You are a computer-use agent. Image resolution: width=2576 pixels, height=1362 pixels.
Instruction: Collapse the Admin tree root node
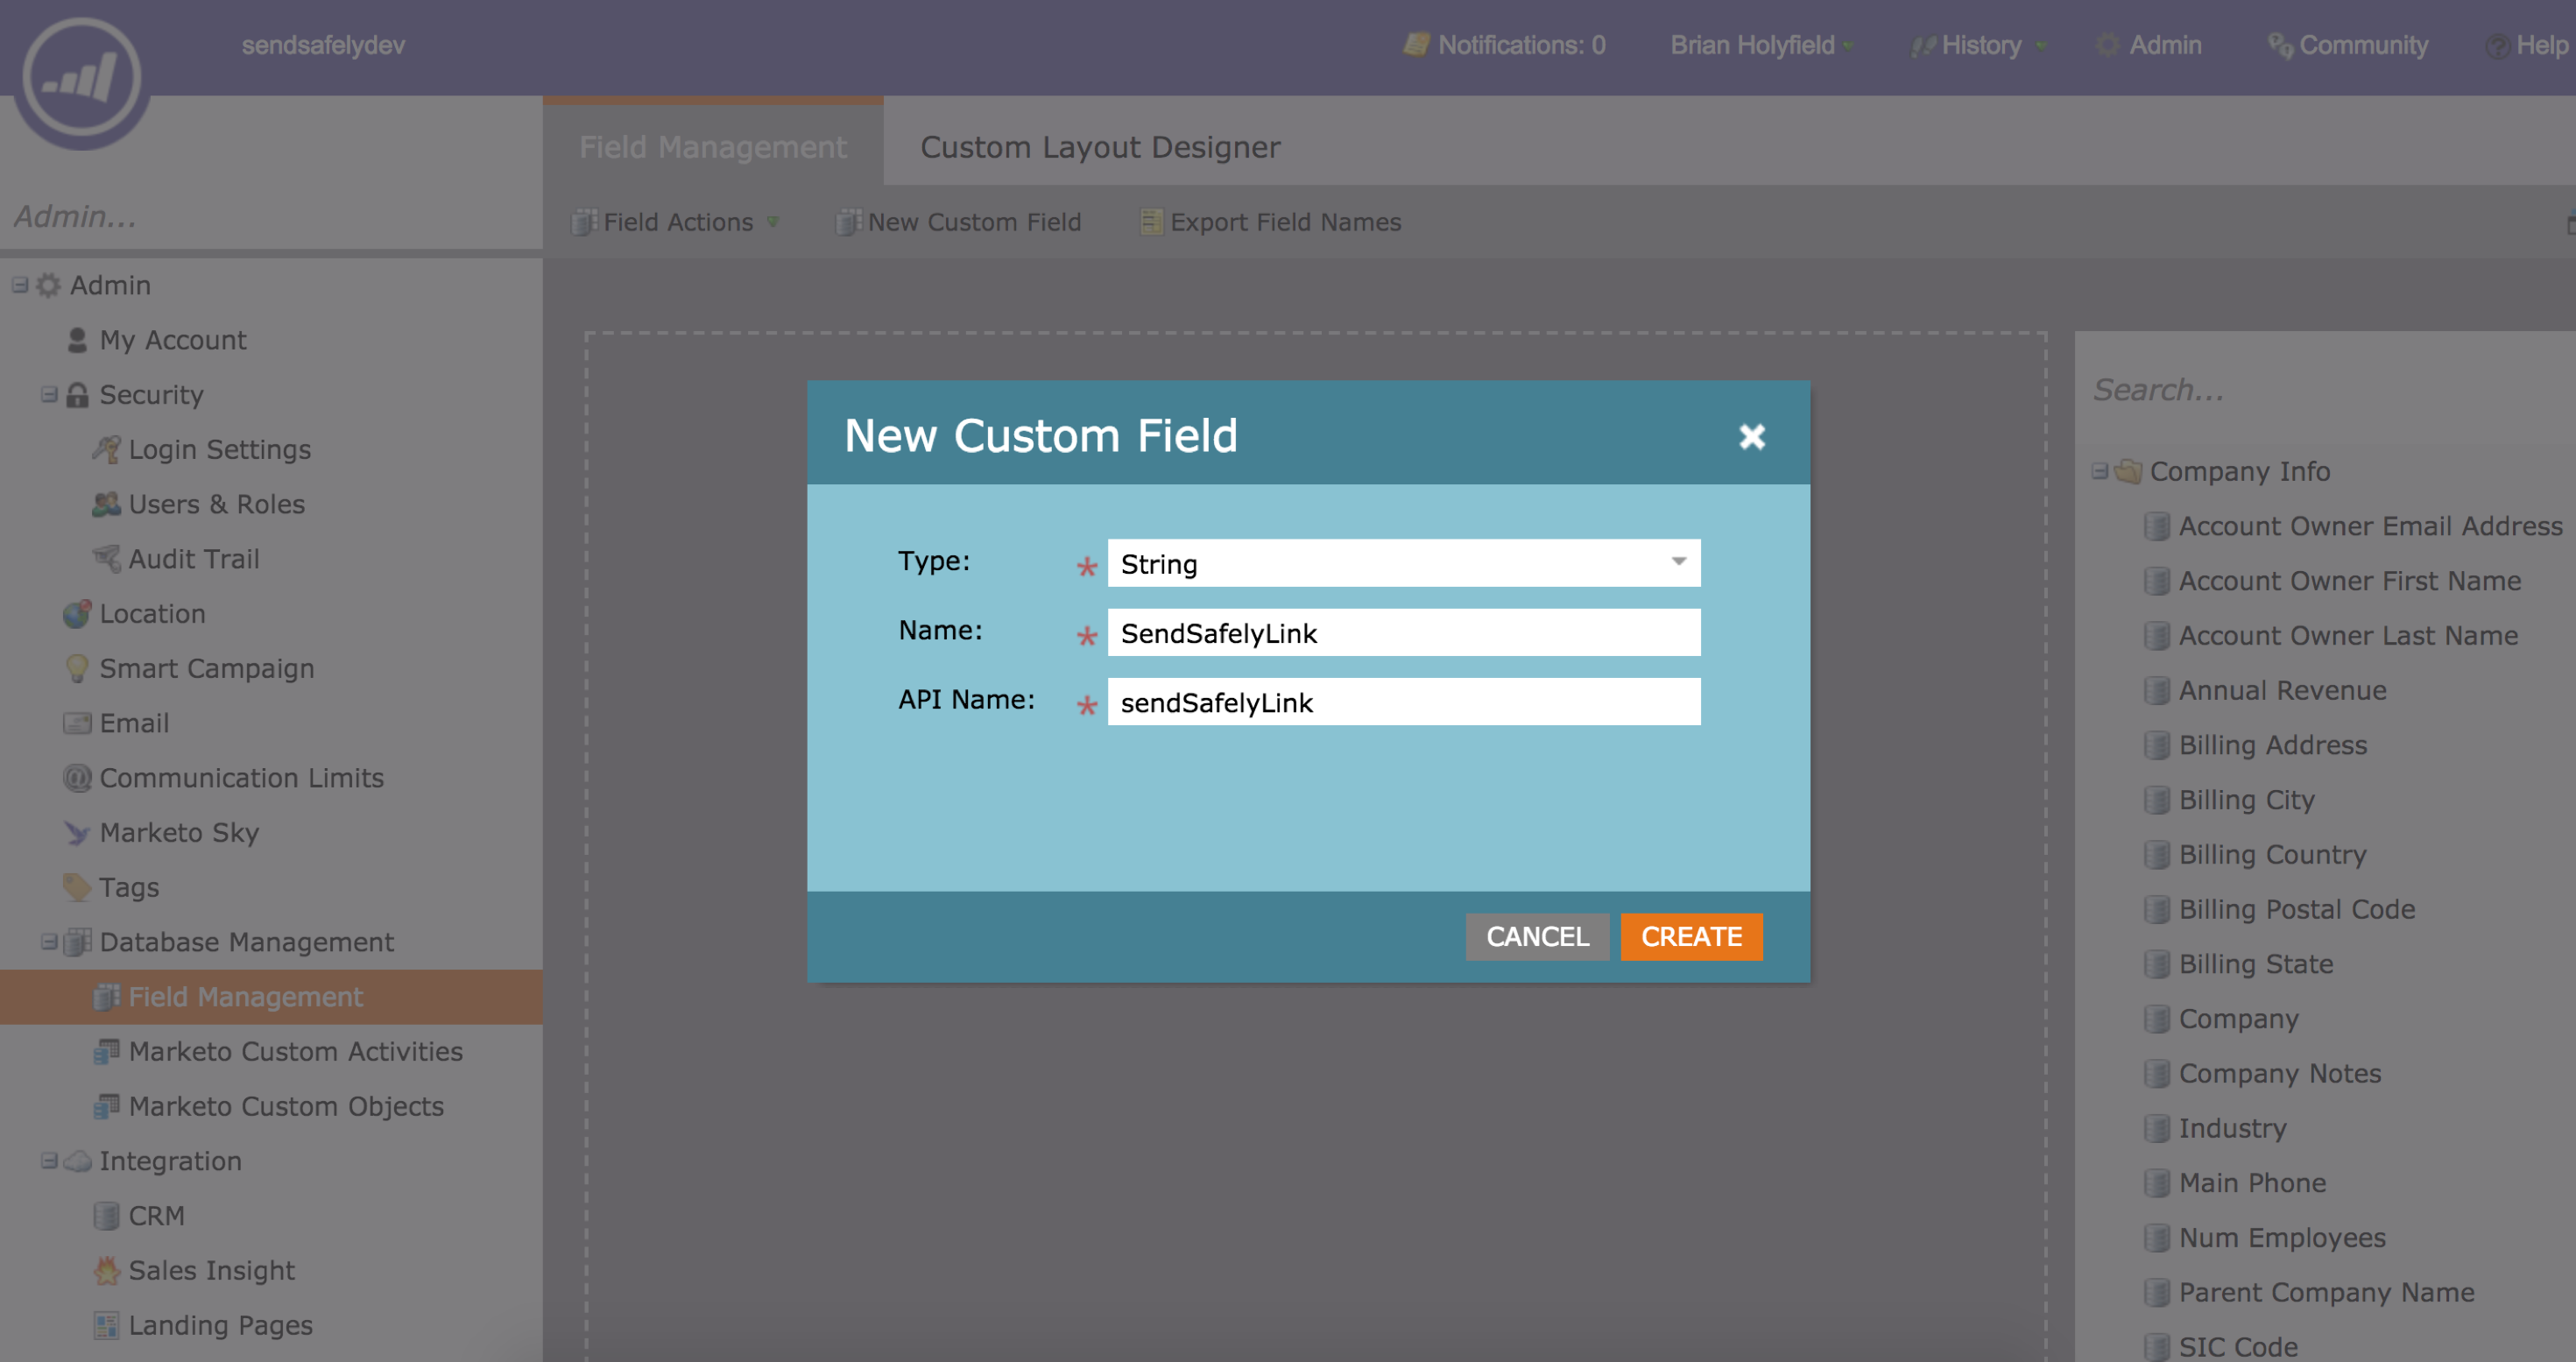[19, 285]
